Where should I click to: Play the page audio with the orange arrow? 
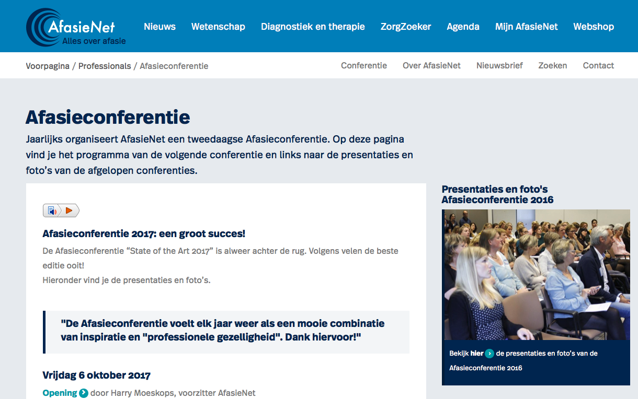[70, 210]
